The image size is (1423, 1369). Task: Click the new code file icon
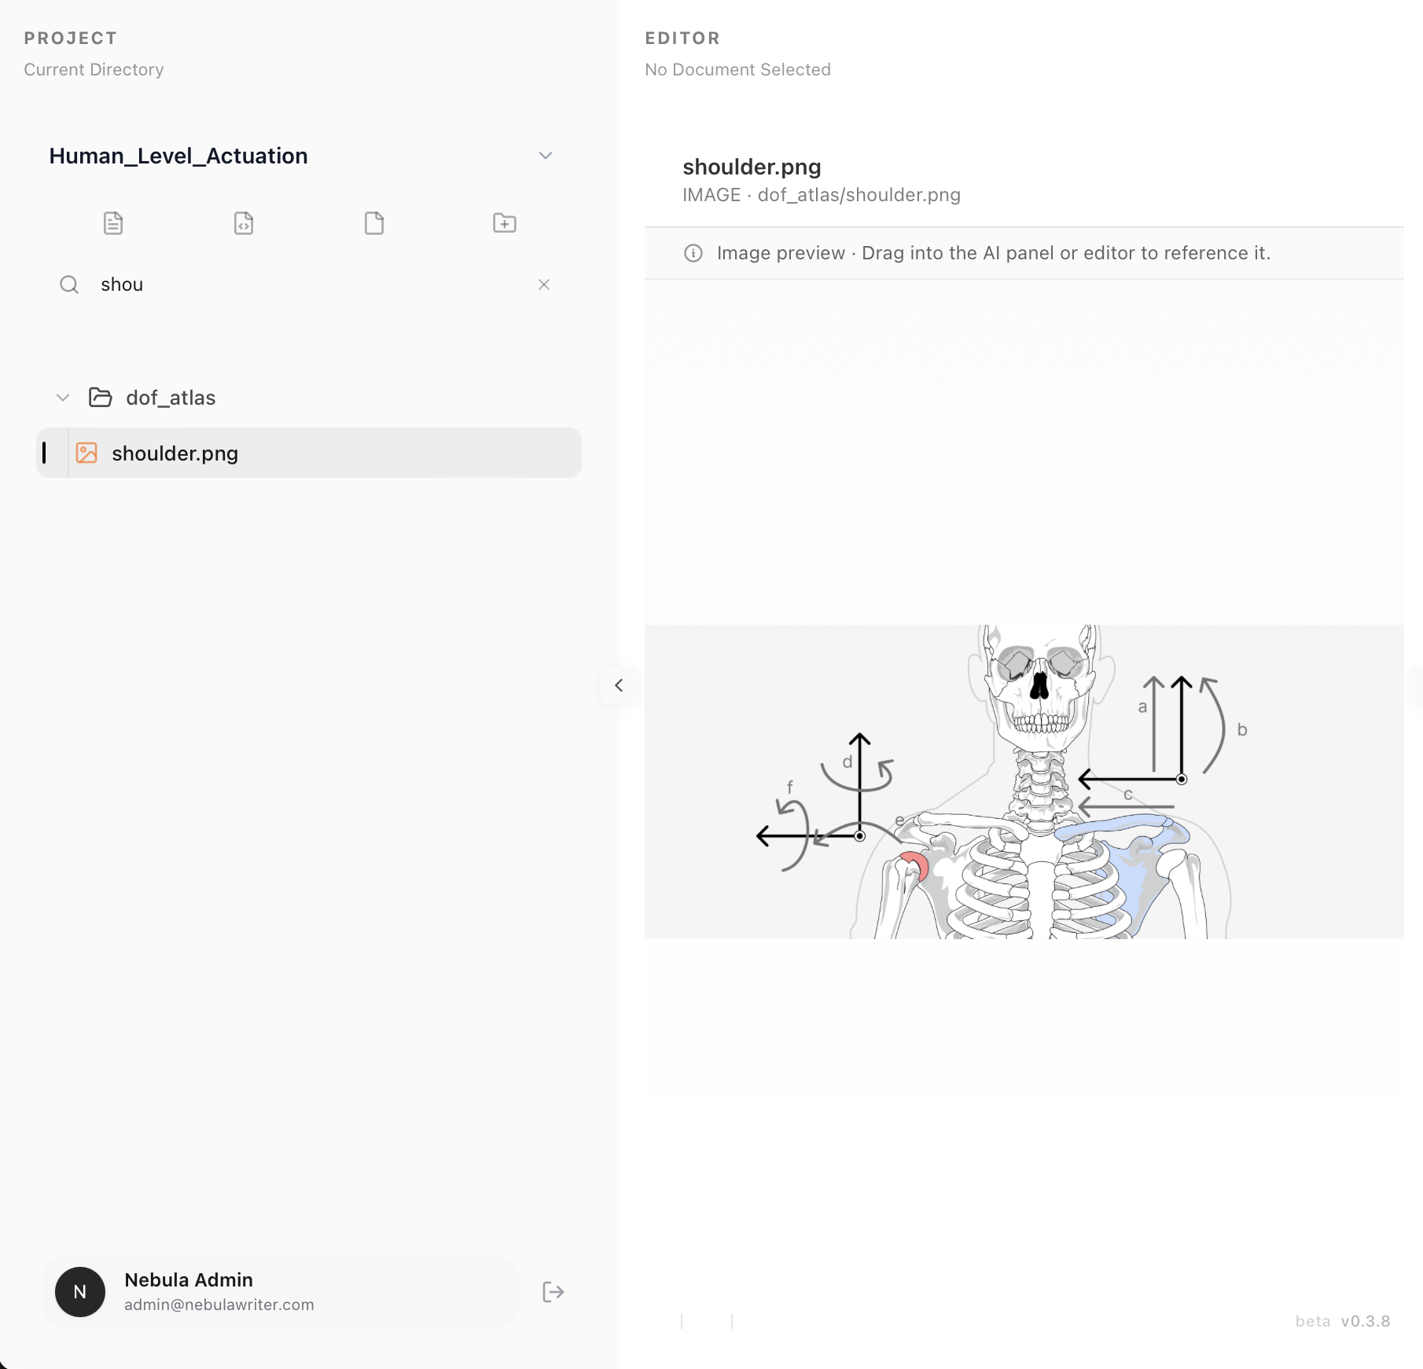(244, 223)
